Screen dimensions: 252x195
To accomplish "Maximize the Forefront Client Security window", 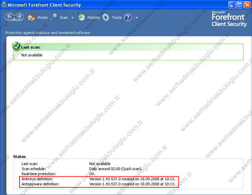I will pos(239,5).
